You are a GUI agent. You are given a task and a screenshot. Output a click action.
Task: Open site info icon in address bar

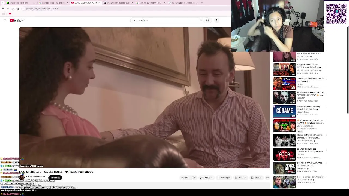(x=23, y=8)
